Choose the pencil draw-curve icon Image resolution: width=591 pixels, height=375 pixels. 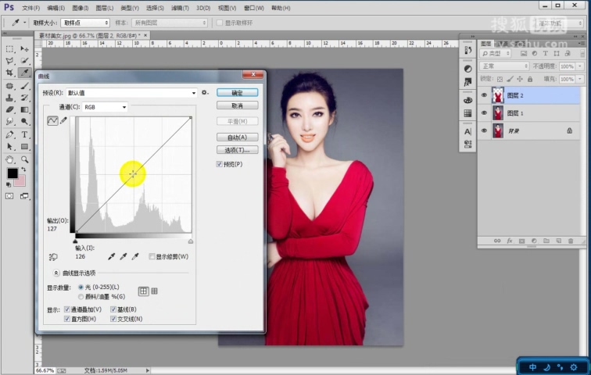[x=63, y=120]
